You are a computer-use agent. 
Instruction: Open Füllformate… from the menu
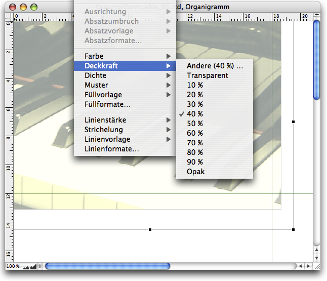[107, 104]
